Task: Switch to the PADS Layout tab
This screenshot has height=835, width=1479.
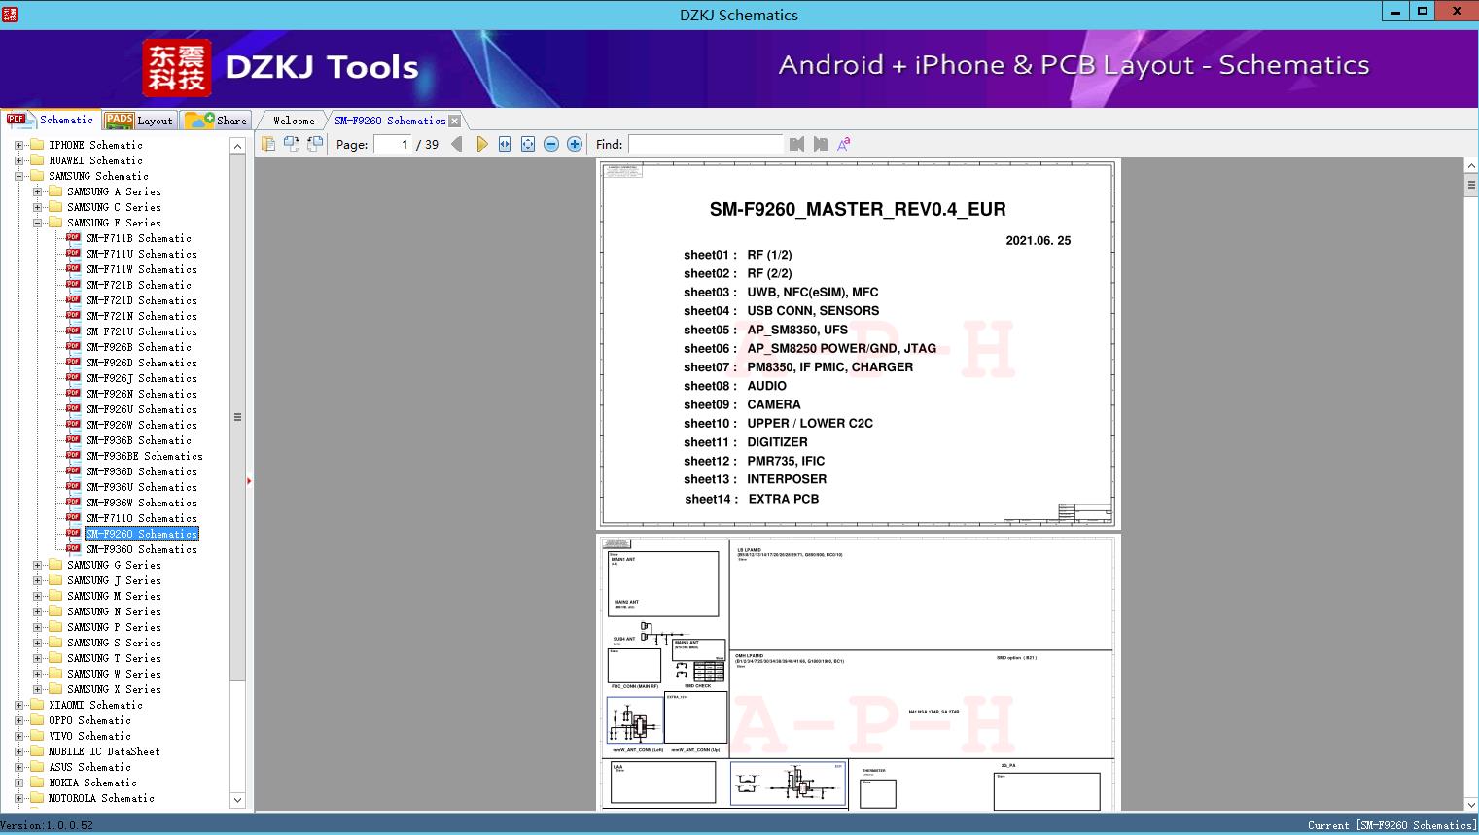Action: coord(139,120)
